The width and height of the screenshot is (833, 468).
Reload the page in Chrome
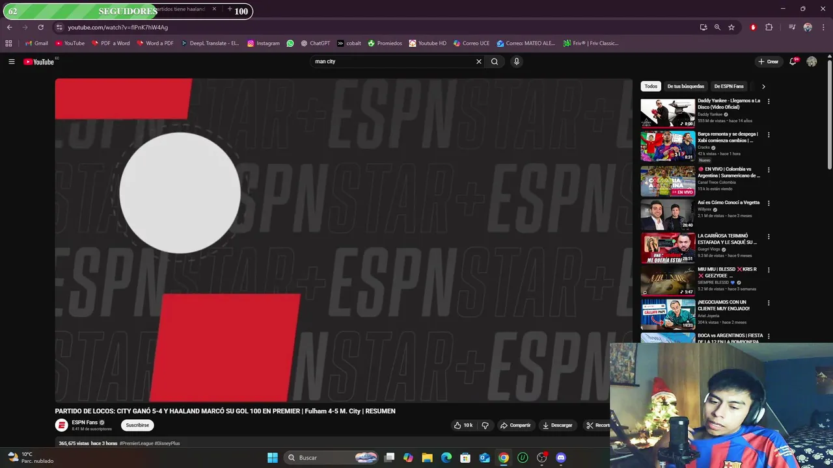40,27
